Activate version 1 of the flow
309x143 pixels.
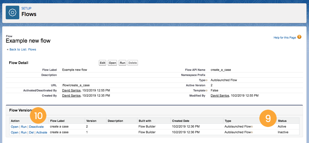click(42, 132)
